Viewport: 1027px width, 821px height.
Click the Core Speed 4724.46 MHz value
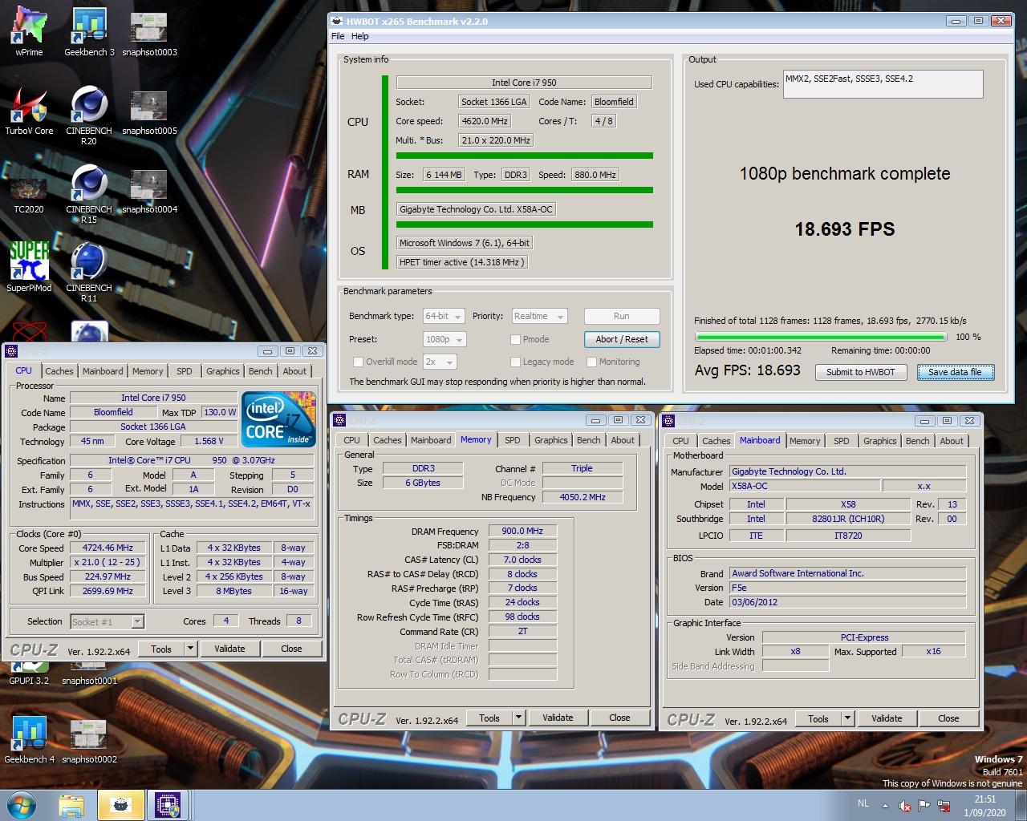[x=108, y=548]
